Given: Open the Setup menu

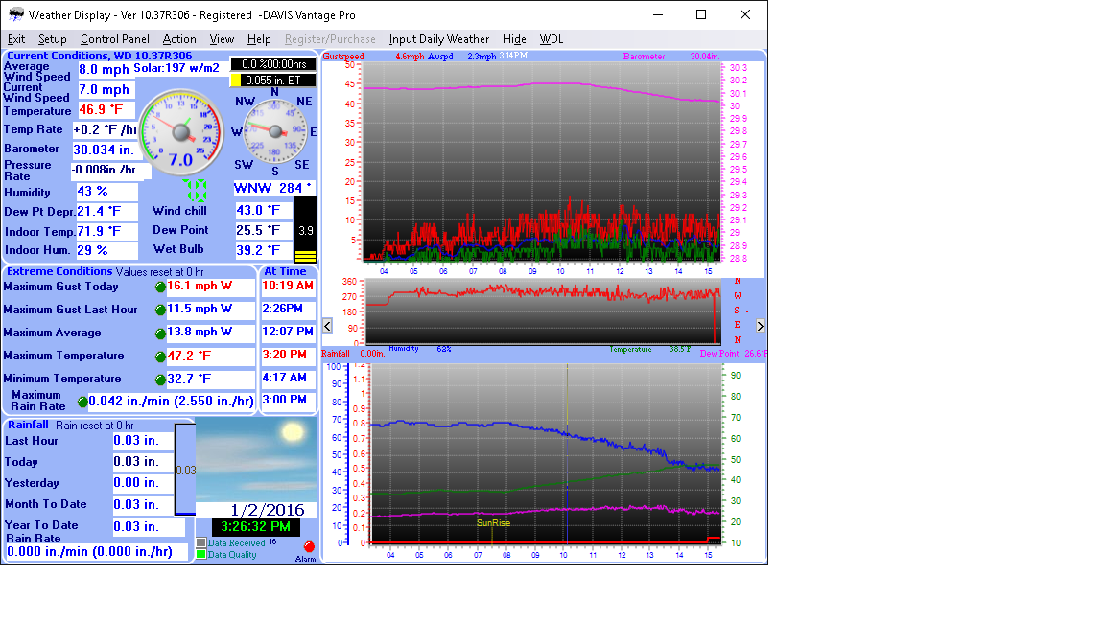Looking at the screenshot, I should coord(53,39).
